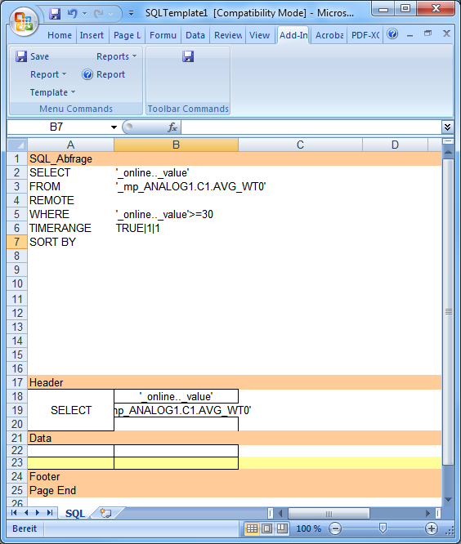Viewport: 461px width, 544px height.
Task: Select the SQL sheet tab
Action: pos(75,513)
